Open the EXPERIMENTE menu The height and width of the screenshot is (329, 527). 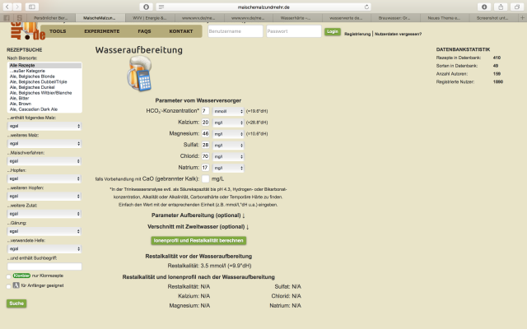(x=101, y=30)
